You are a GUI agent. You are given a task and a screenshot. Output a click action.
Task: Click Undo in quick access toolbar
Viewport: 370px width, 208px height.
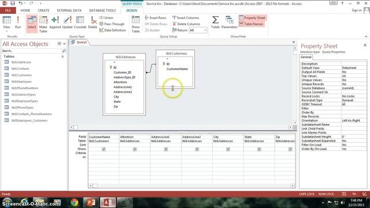coord(21,3)
